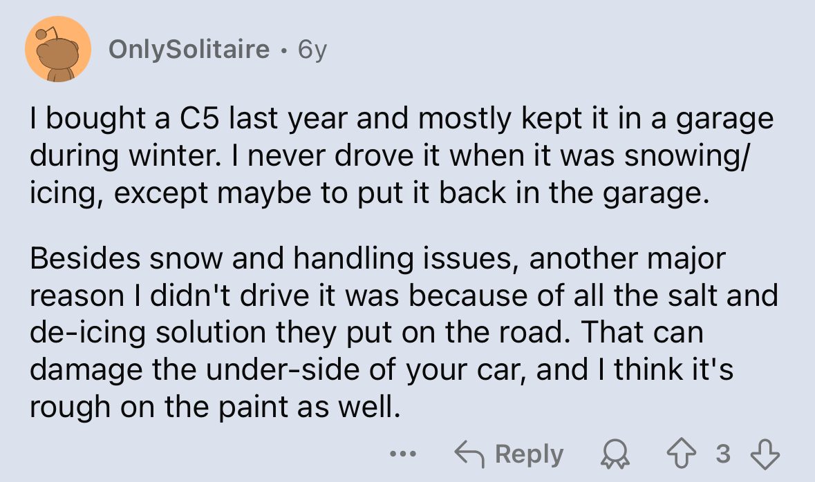Downvote the comment about the C5
815x482 pixels.
click(765, 454)
